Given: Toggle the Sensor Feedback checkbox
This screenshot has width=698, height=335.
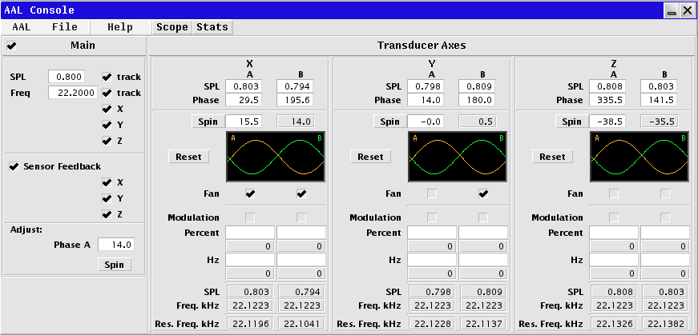Looking at the screenshot, I should 14,166.
